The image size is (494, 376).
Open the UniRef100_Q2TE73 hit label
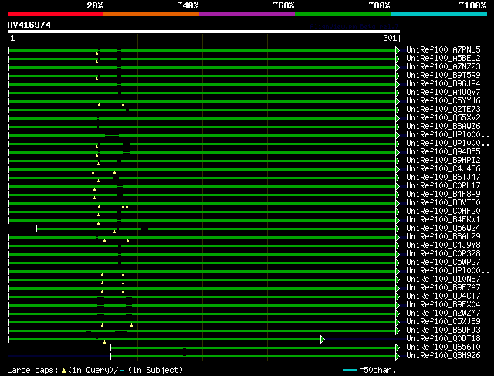click(443, 109)
